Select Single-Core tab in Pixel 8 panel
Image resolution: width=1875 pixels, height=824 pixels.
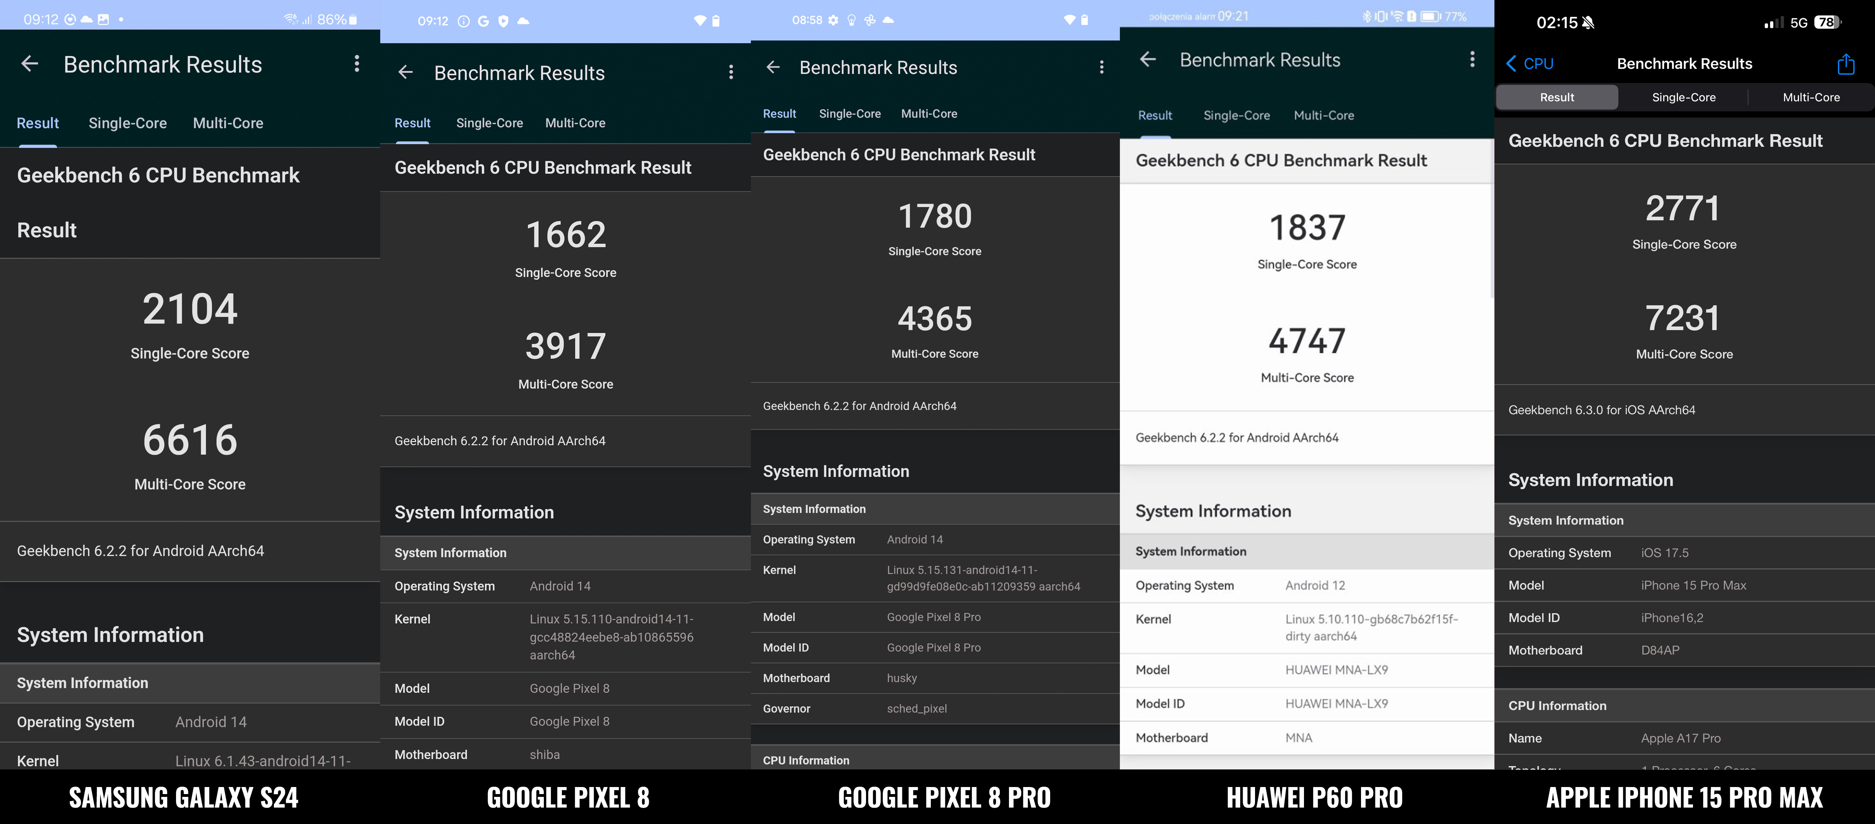[x=489, y=123]
